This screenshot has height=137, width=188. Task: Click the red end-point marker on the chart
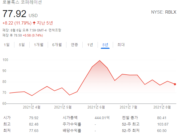[x=175, y=84]
